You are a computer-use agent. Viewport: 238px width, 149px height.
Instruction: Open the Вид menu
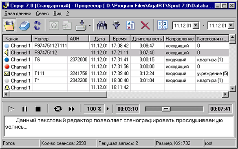point(57,14)
